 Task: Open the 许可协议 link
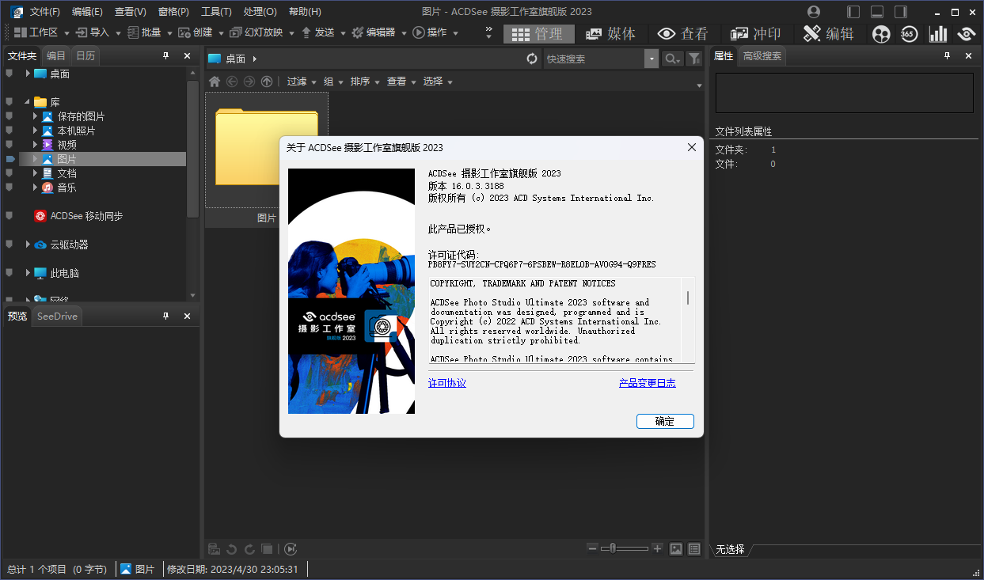[x=447, y=383]
